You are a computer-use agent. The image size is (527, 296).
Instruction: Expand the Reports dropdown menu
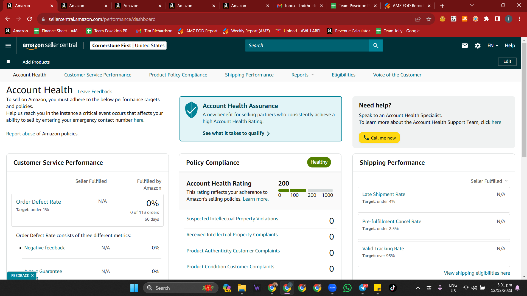click(303, 75)
